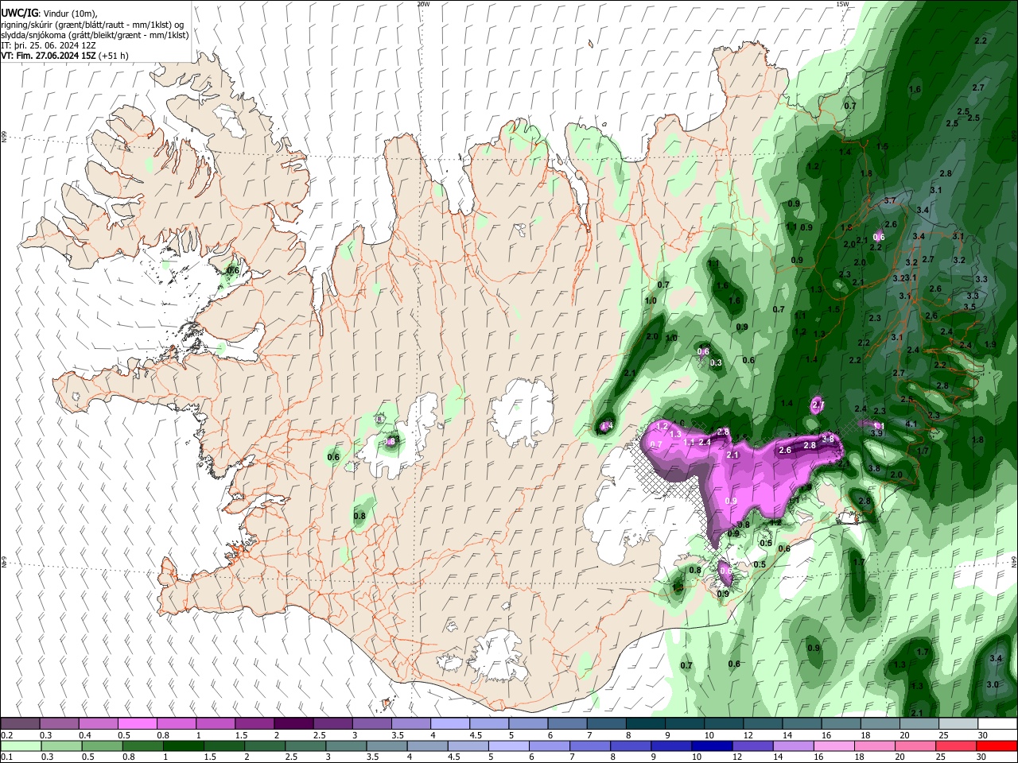The height and width of the screenshot is (763, 1018).
Task: Click the map precipitation value '1.9'
Action: 990,344
